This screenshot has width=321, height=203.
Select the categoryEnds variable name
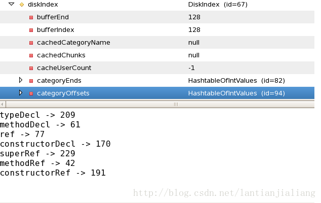click(x=59, y=81)
